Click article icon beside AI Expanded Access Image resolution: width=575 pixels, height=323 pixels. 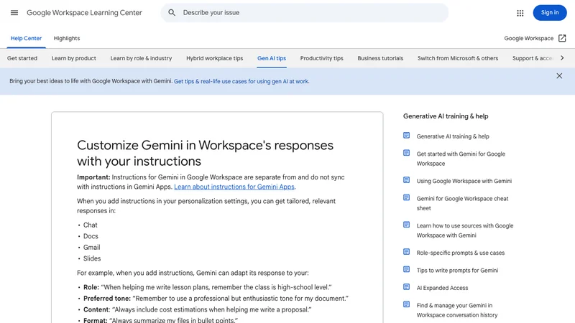(406, 286)
